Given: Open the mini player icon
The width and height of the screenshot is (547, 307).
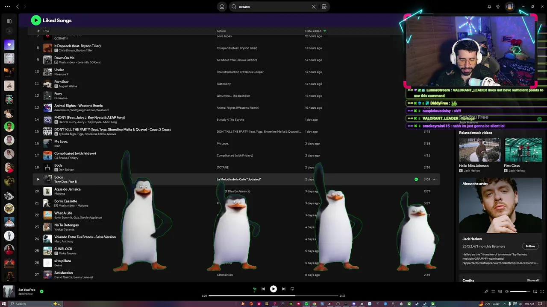Looking at the screenshot, I should click(x=535, y=292).
